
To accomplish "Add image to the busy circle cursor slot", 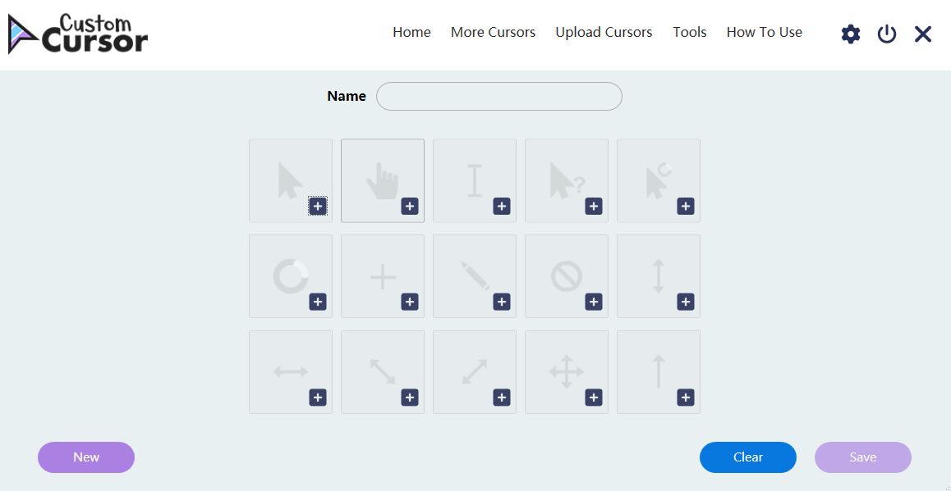I will click(318, 302).
